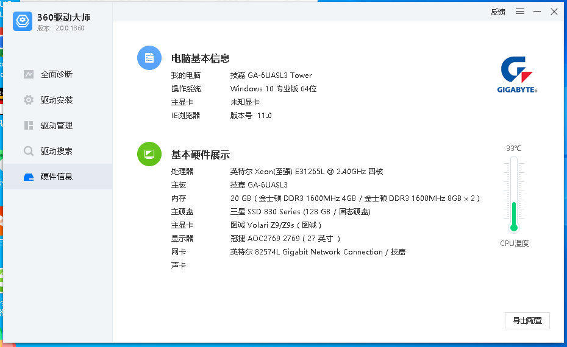Image resolution: width=567 pixels, height=347 pixels.
Task: Click the Xeon E31265L processor text
Action: pos(307,172)
